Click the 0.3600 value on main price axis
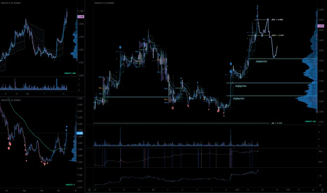 (x=321, y=61)
